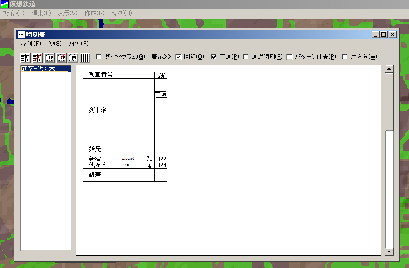Minimize the 時刻表 window

(x=375, y=35)
